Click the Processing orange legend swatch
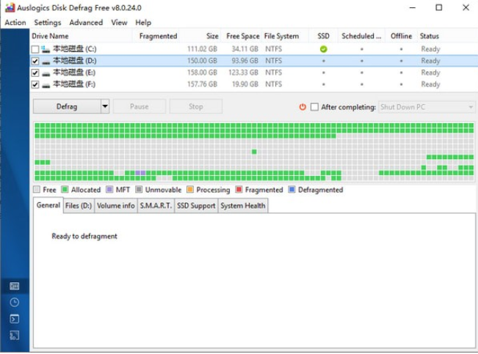Screen dimensions: 478x354 [190, 190]
